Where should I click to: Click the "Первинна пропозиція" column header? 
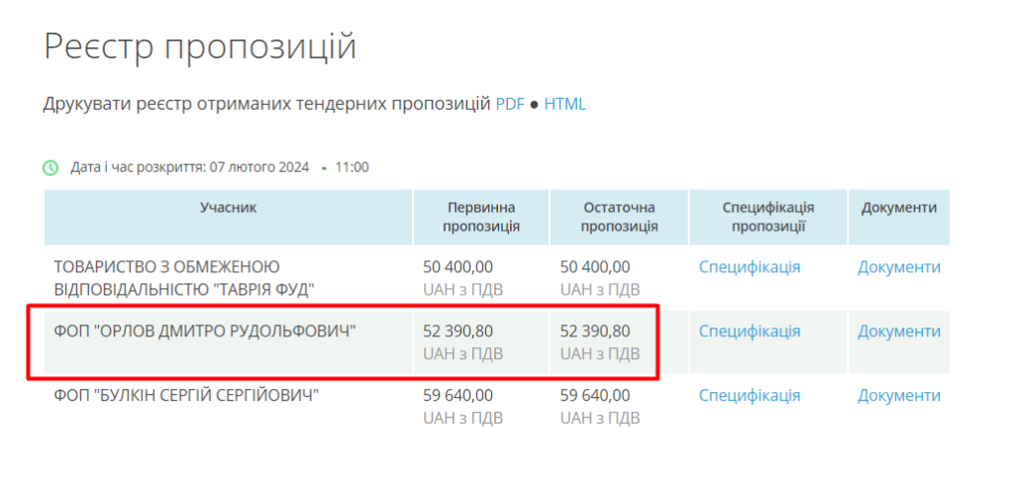coord(481,217)
